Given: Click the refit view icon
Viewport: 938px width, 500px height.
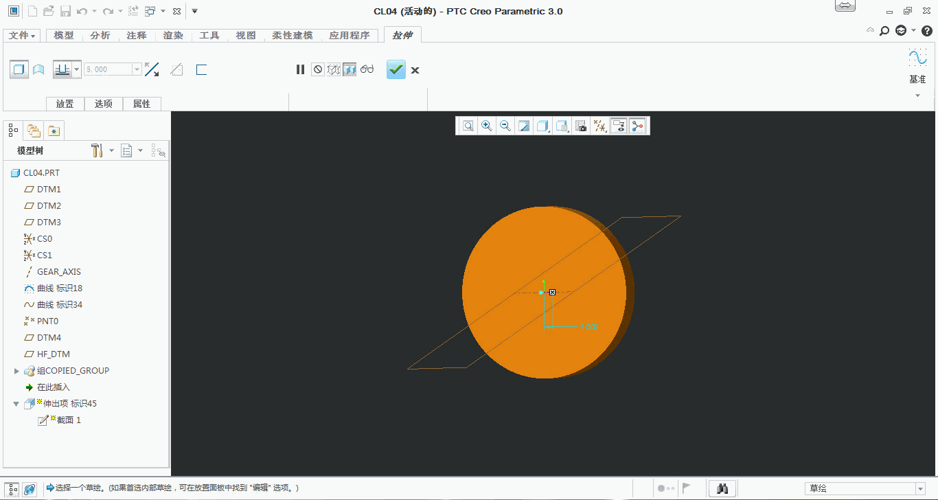Looking at the screenshot, I should [468, 126].
